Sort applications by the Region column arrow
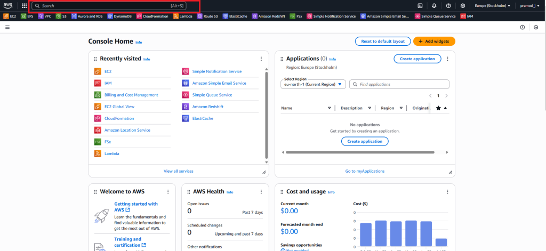The width and height of the screenshot is (546, 251). click(401, 108)
